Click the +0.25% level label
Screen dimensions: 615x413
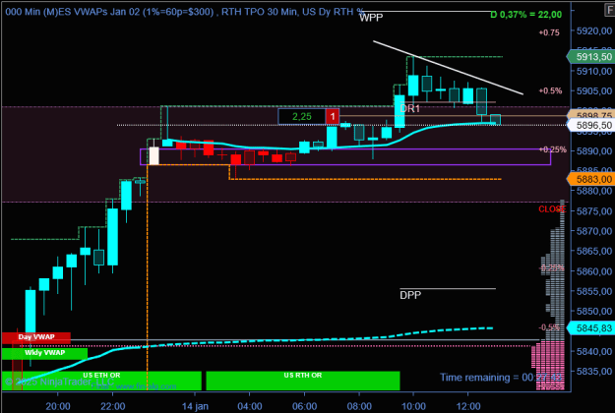tap(552, 149)
